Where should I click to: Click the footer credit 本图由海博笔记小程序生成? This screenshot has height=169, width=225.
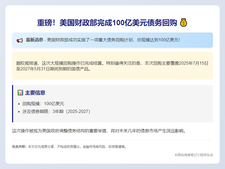[x=194, y=155]
